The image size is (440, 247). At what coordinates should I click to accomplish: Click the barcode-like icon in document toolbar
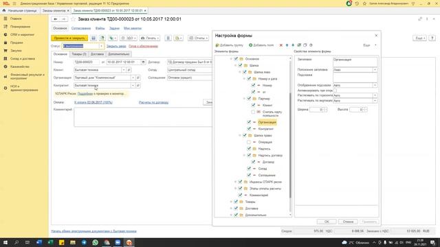pyautogui.click(x=168, y=38)
